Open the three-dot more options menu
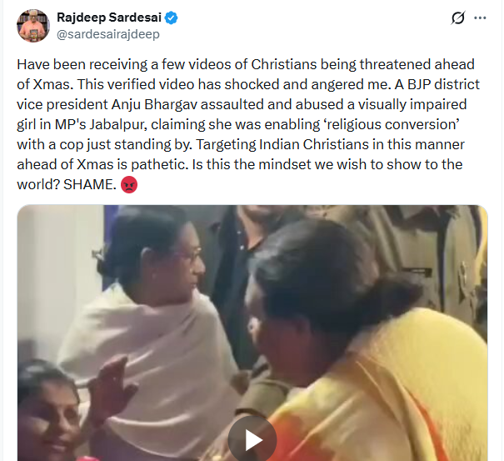The height and width of the screenshot is (461, 504). click(480, 18)
